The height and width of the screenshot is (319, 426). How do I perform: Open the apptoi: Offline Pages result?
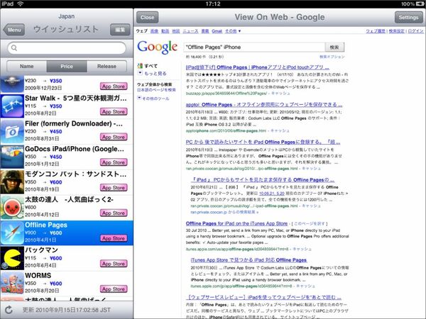point(264,104)
